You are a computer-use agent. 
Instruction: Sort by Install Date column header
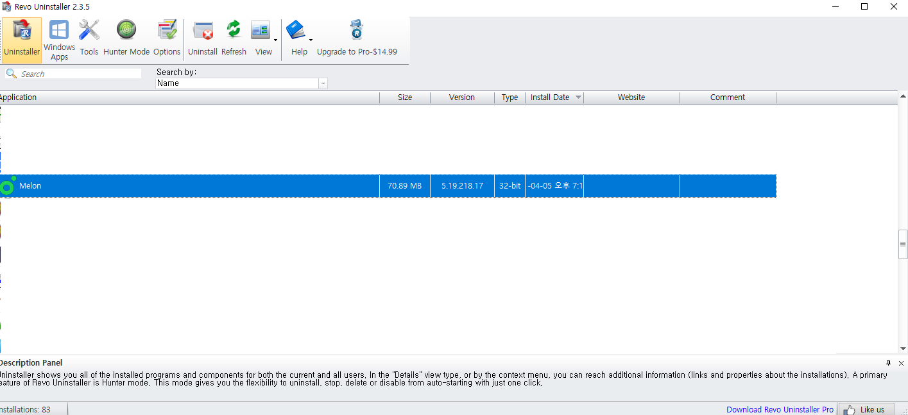(x=554, y=97)
